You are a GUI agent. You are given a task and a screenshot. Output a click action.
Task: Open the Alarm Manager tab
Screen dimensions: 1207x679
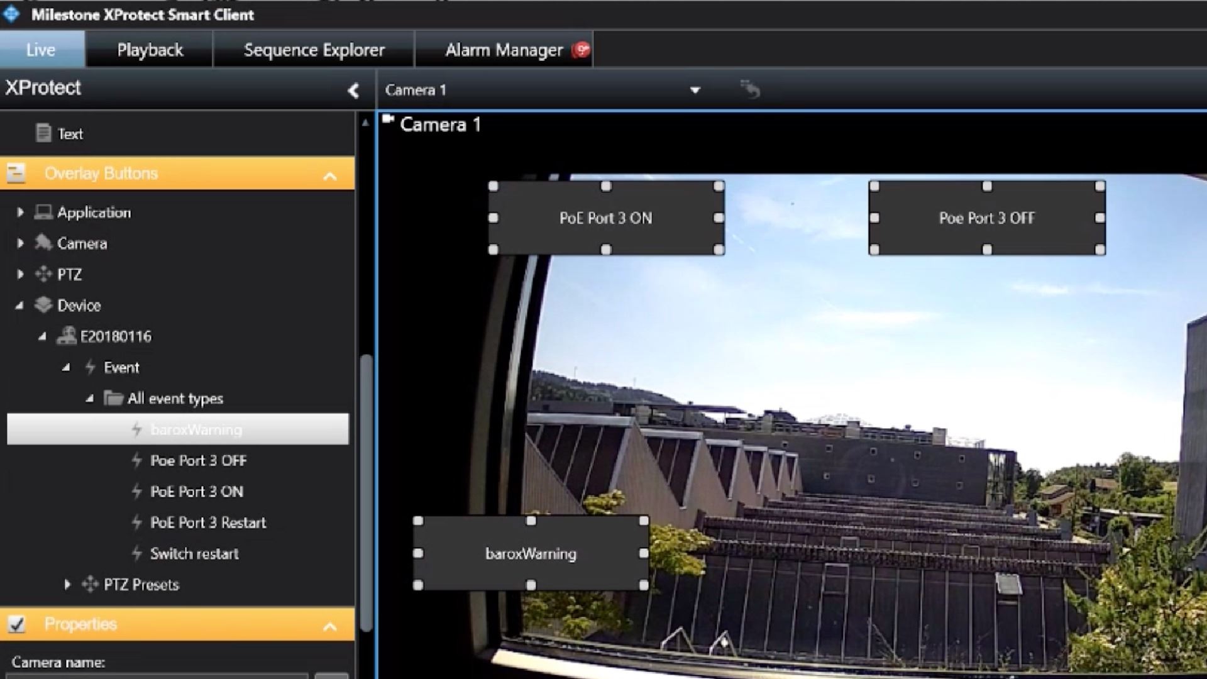pyautogui.click(x=504, y=50)
